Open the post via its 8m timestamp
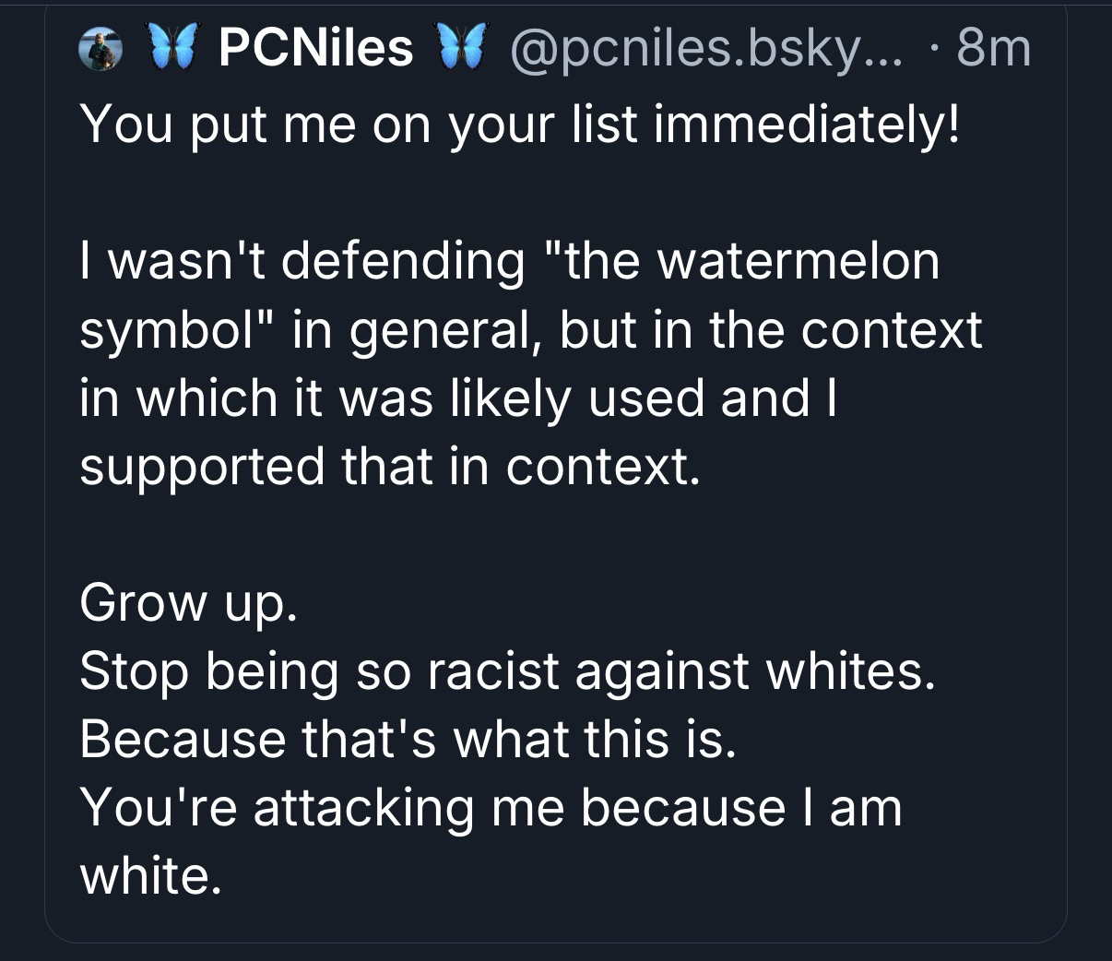Image resolution: width=1112 pixels, height=961 pixels. click(993, 48)
